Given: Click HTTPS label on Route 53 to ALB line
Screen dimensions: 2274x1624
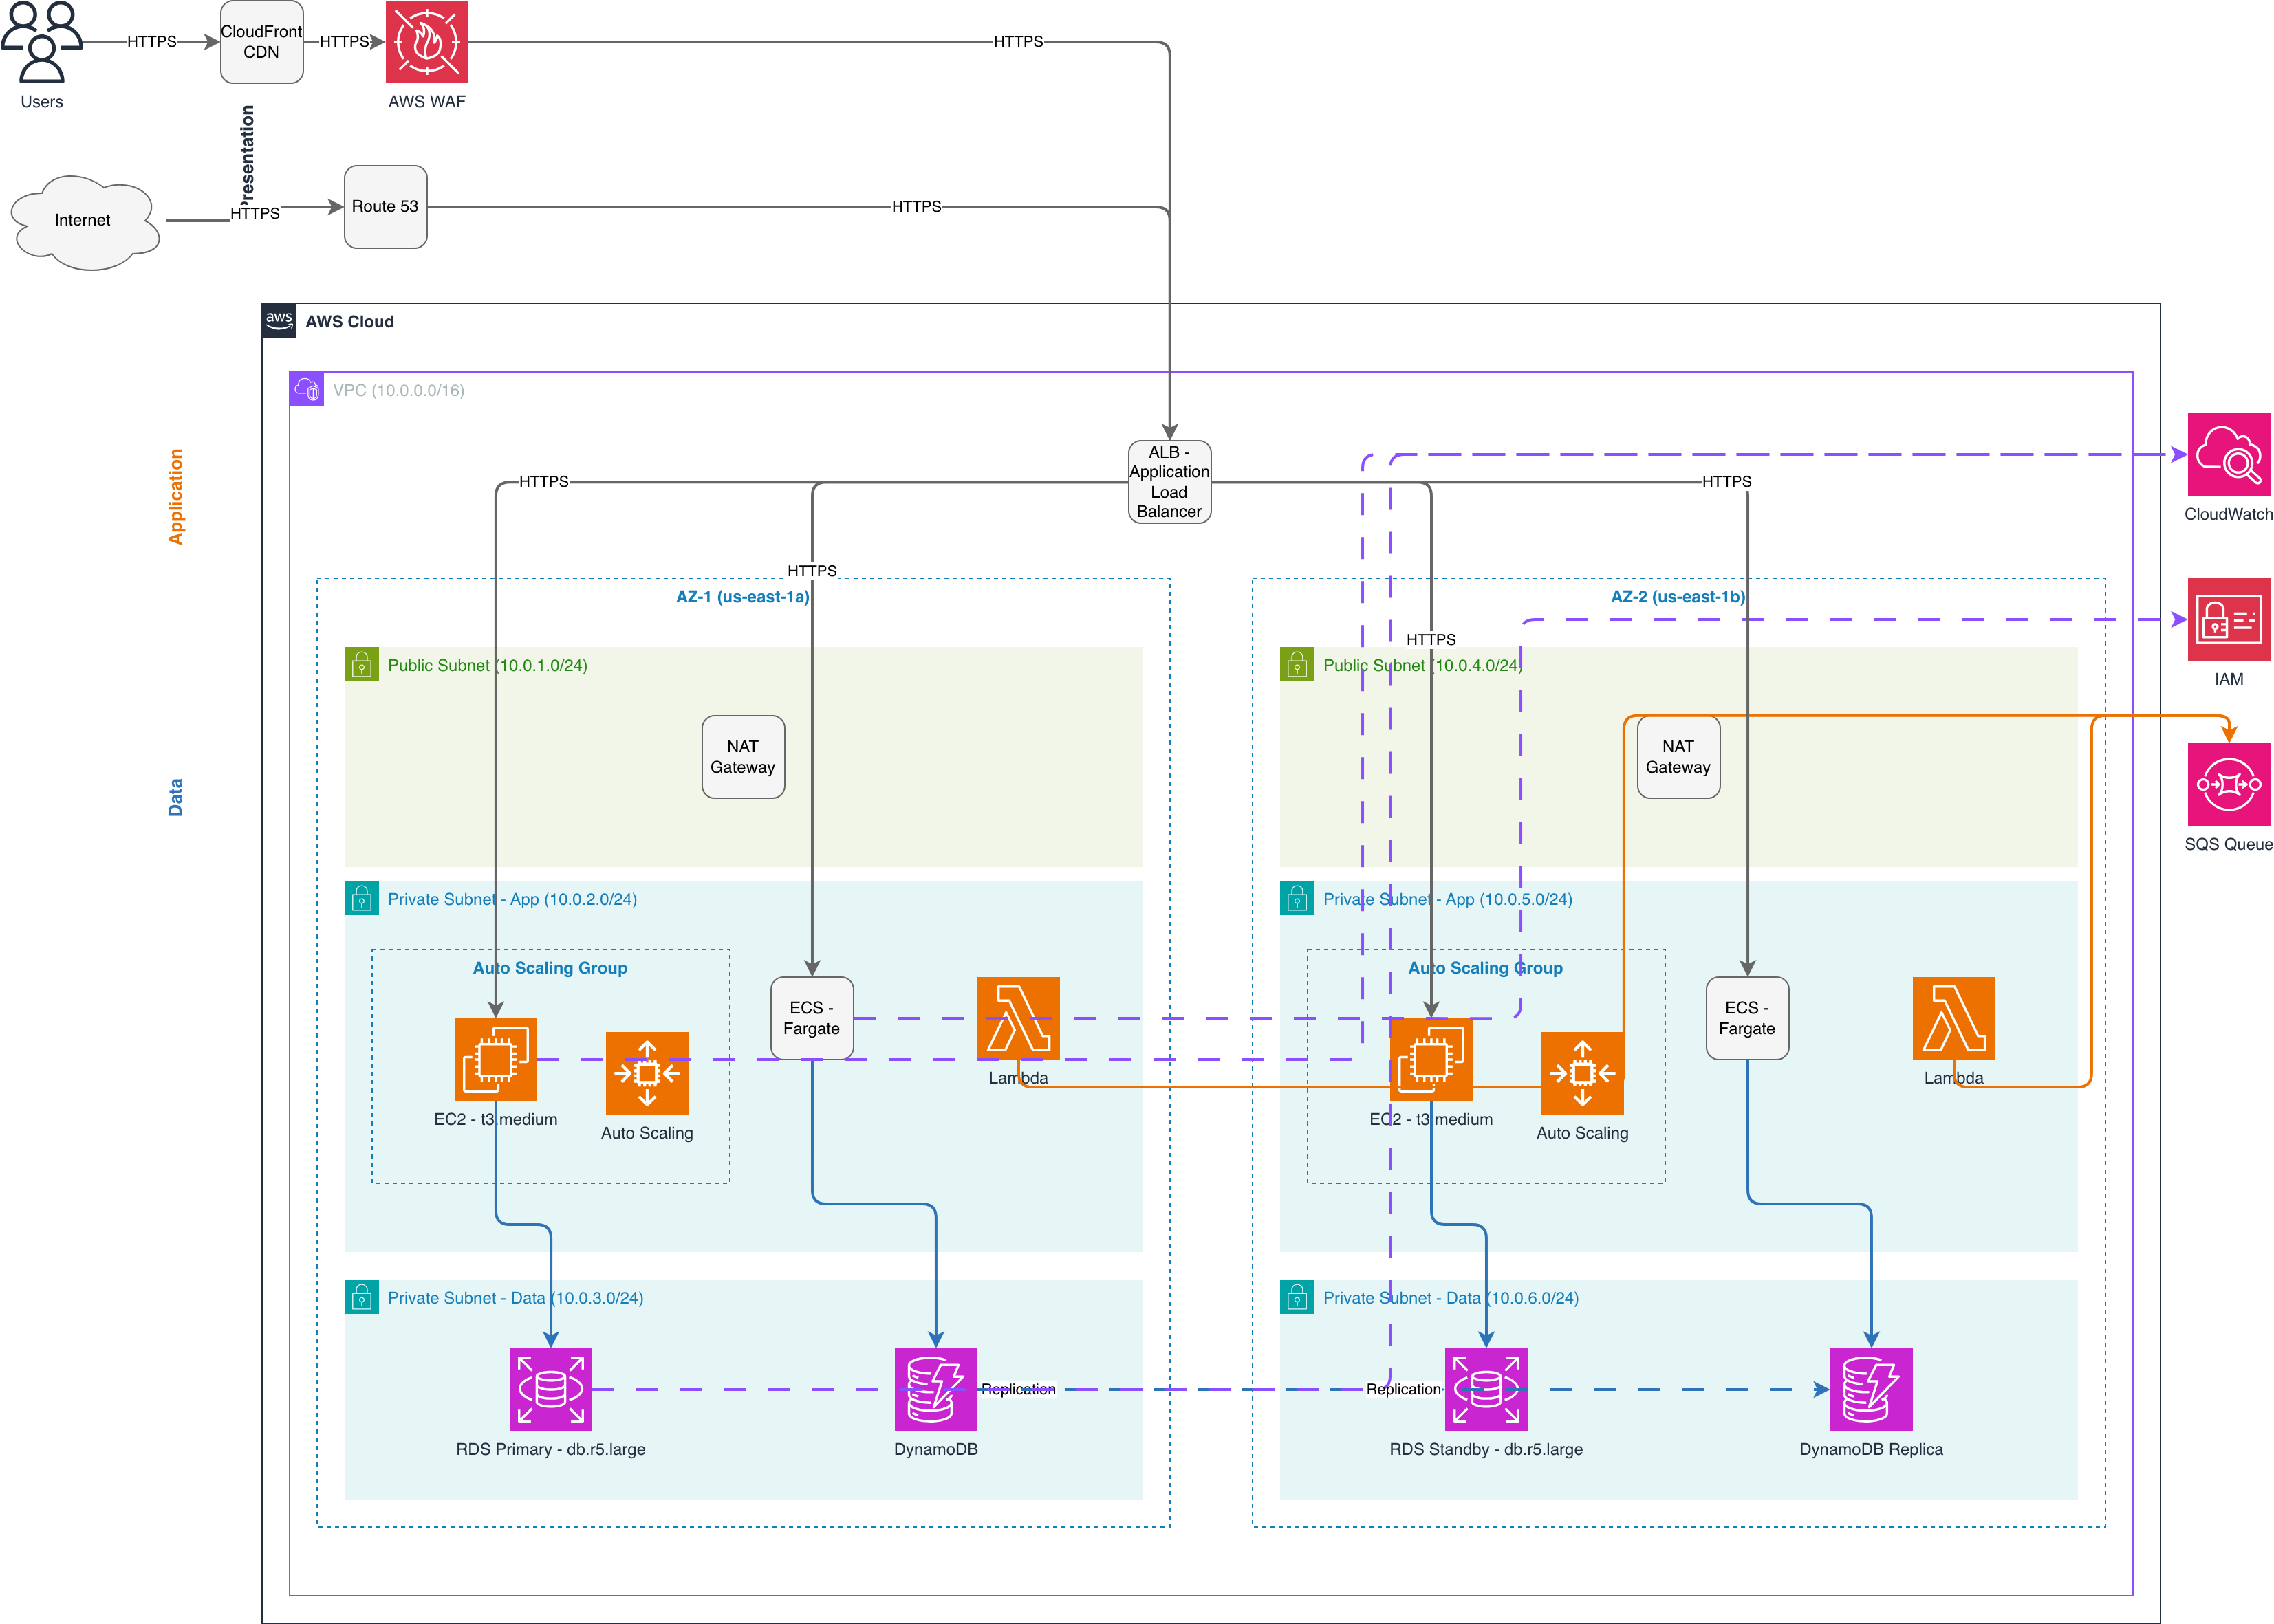Looking at the screenshot, I should pos(918,207).
